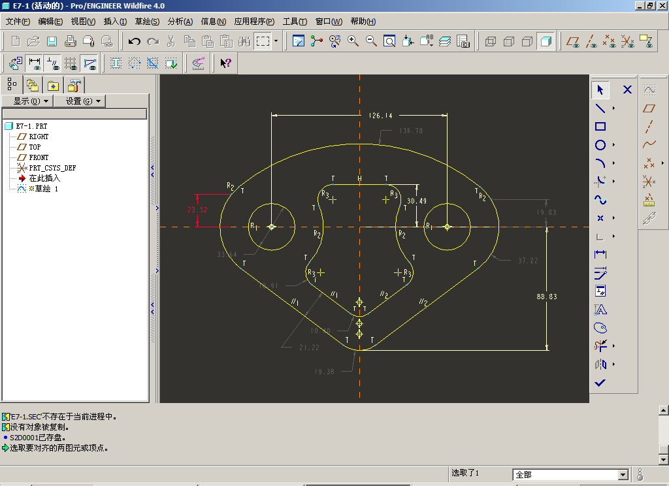Select the Line sketch tool
Image resolution: width=669 pixels, height=486 pixels.
pos(600,108)
